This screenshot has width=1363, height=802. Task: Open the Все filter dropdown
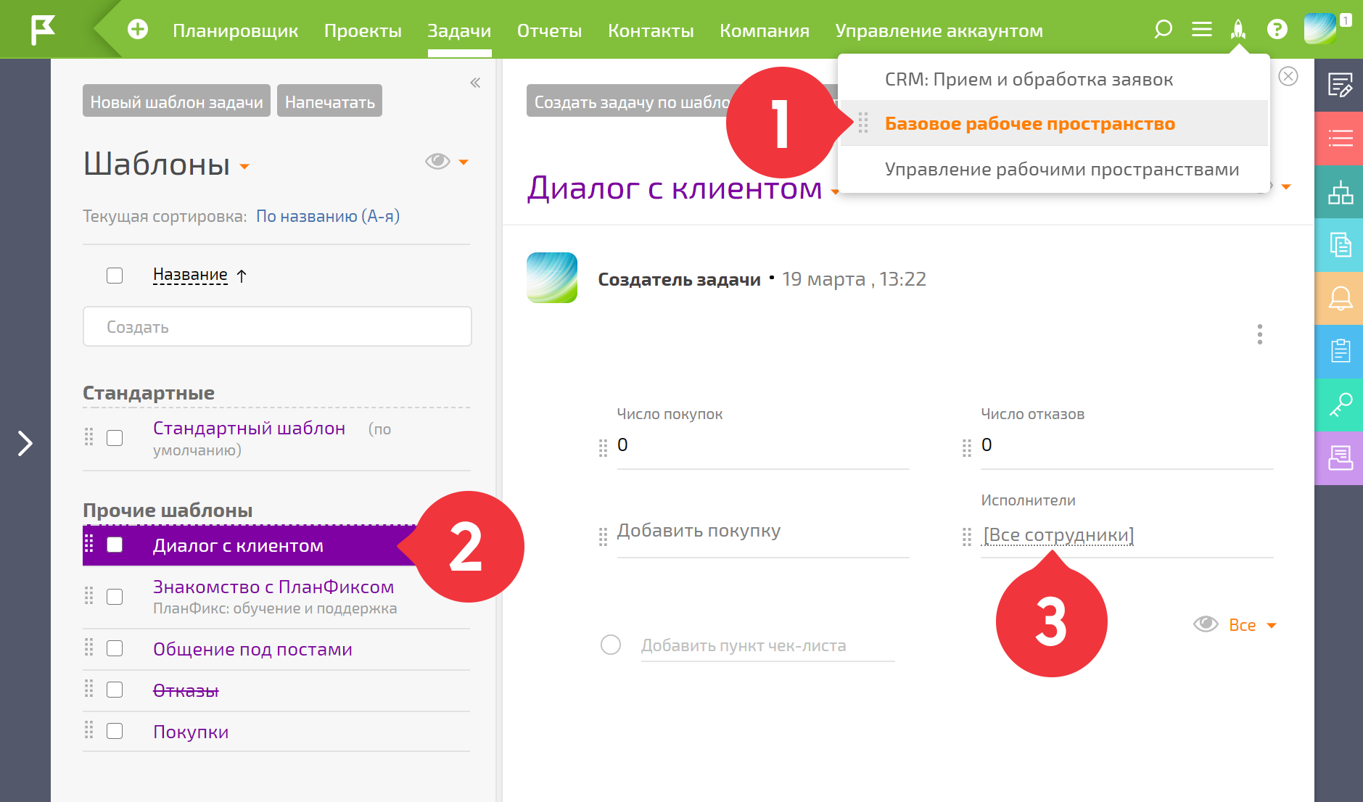pyautogui.click(x=1252, y=625)
